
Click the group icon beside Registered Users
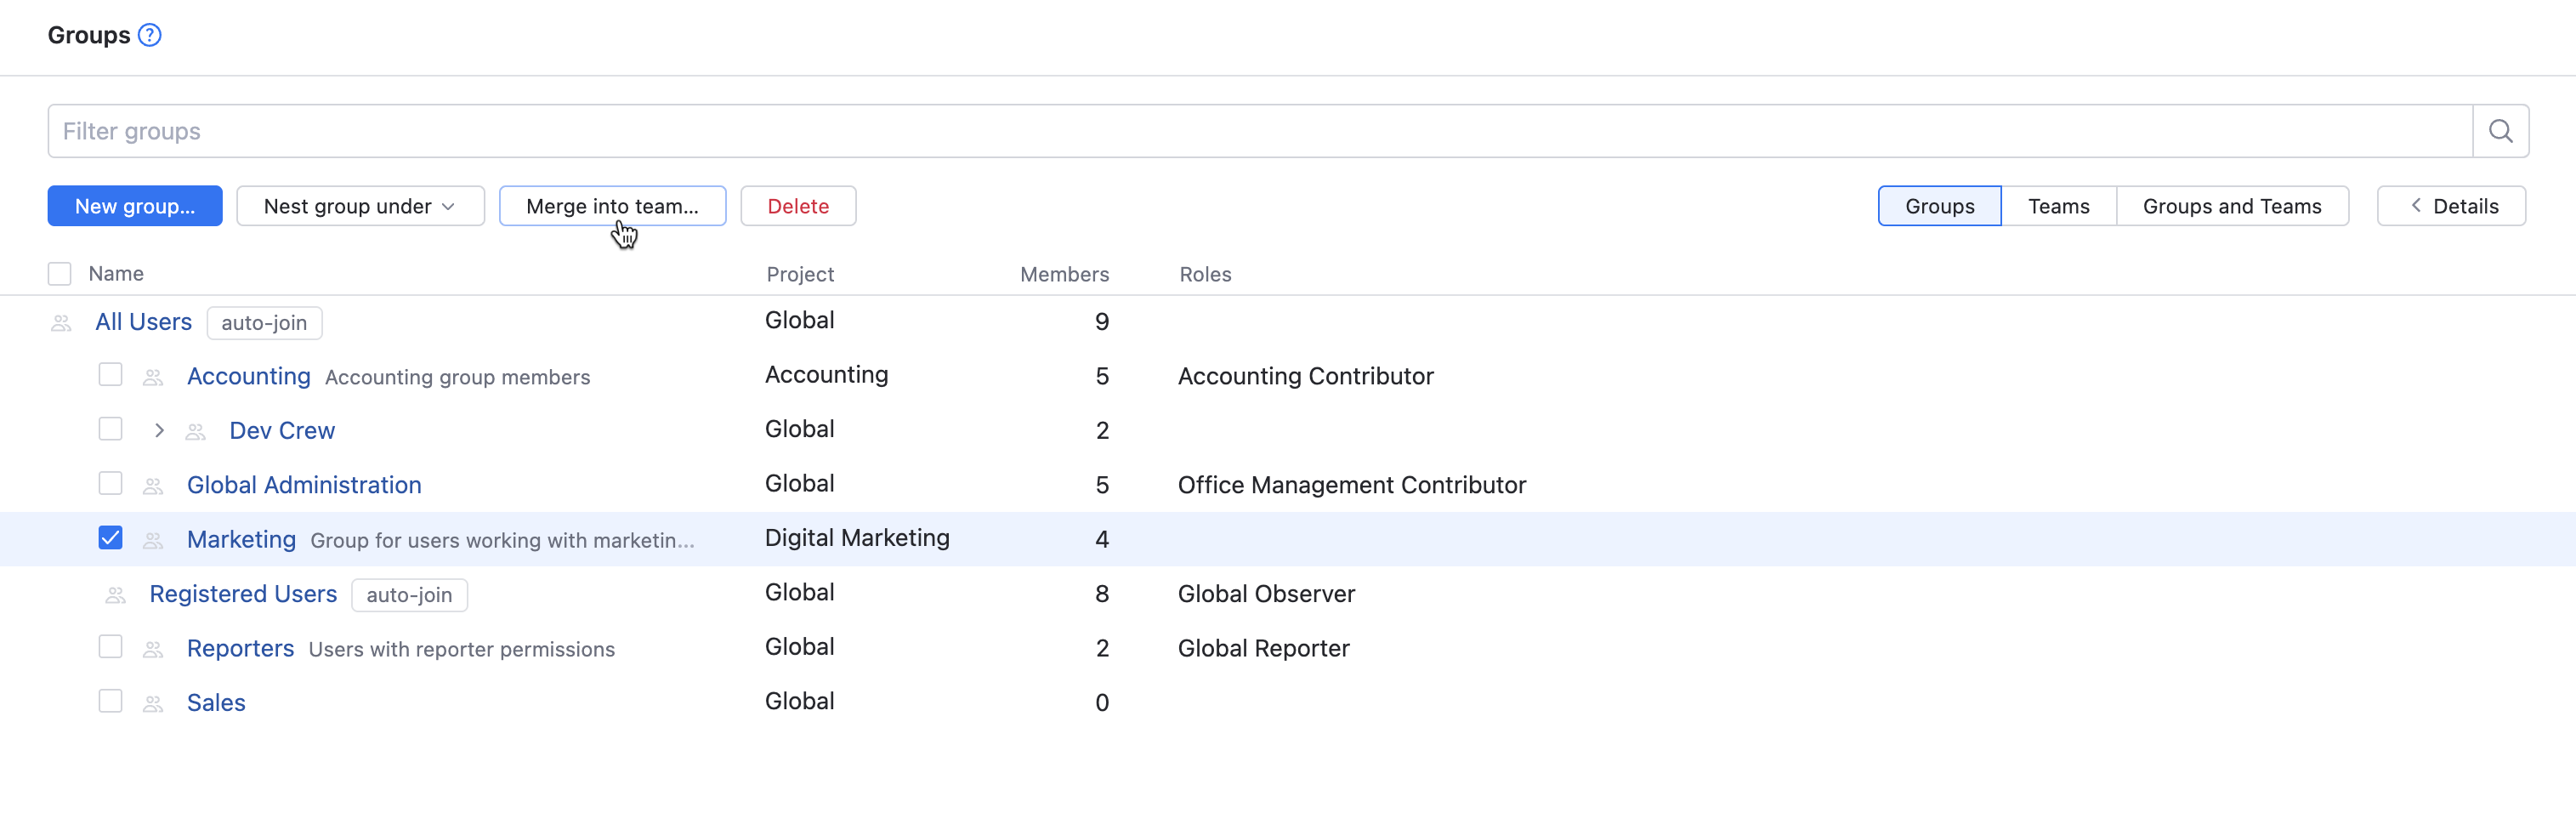coord(116,595)
